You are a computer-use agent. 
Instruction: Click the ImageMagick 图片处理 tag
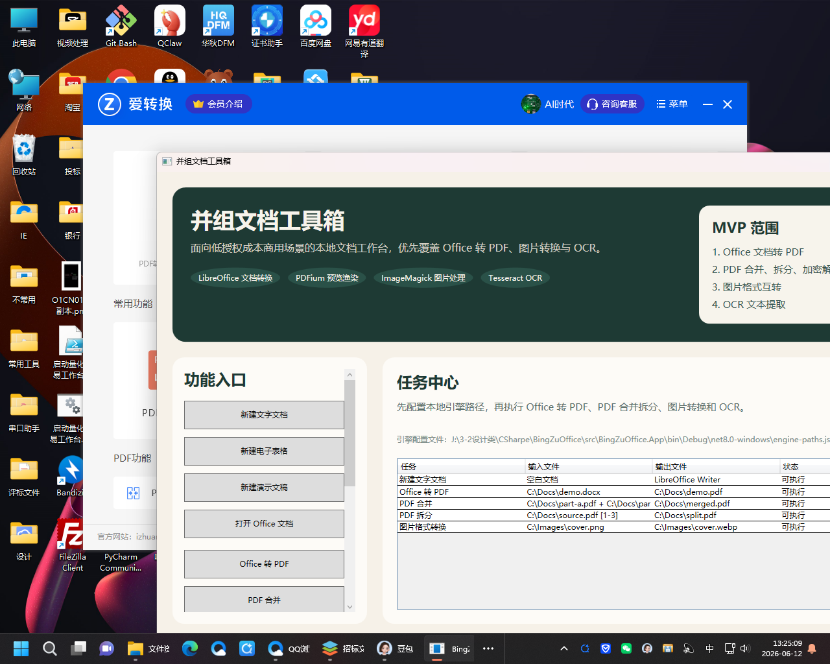[x=423, y=278]
